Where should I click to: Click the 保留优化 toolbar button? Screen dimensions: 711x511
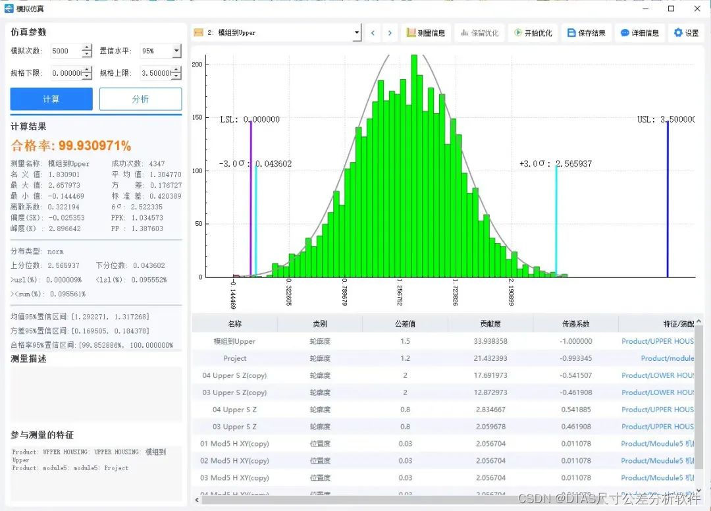tap(479, 33)
